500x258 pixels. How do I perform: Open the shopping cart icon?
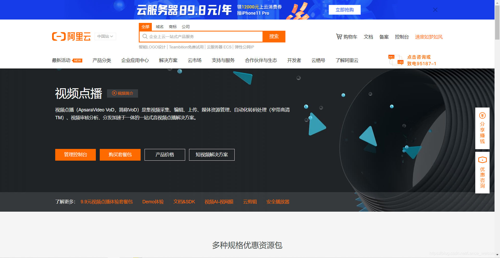pyautogui.click(x=339, y=36)
